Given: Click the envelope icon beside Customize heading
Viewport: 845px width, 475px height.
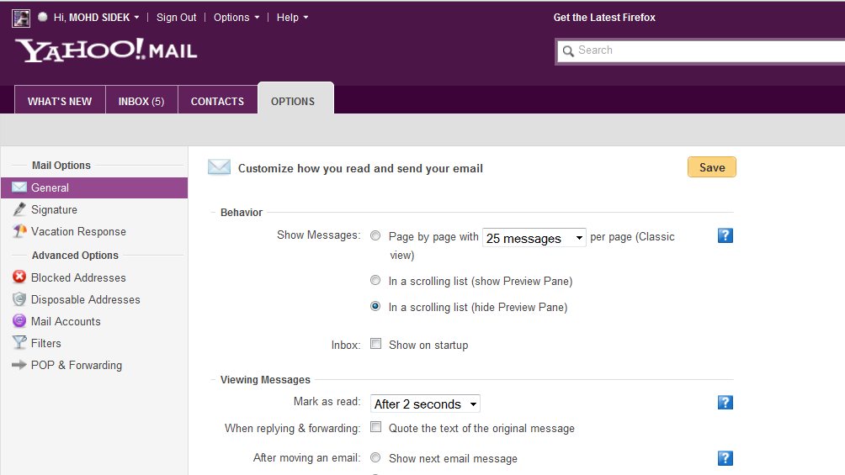Looking at the screenshot, I should 220,167.
